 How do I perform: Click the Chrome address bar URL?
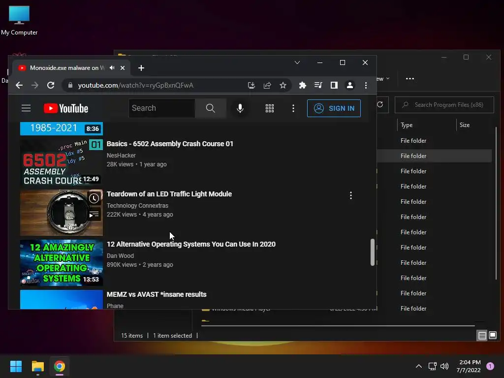tap(135, 85)
